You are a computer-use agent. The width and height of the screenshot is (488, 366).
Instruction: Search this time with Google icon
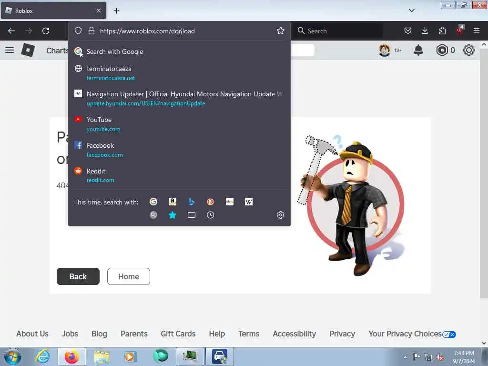coord(153,202)
